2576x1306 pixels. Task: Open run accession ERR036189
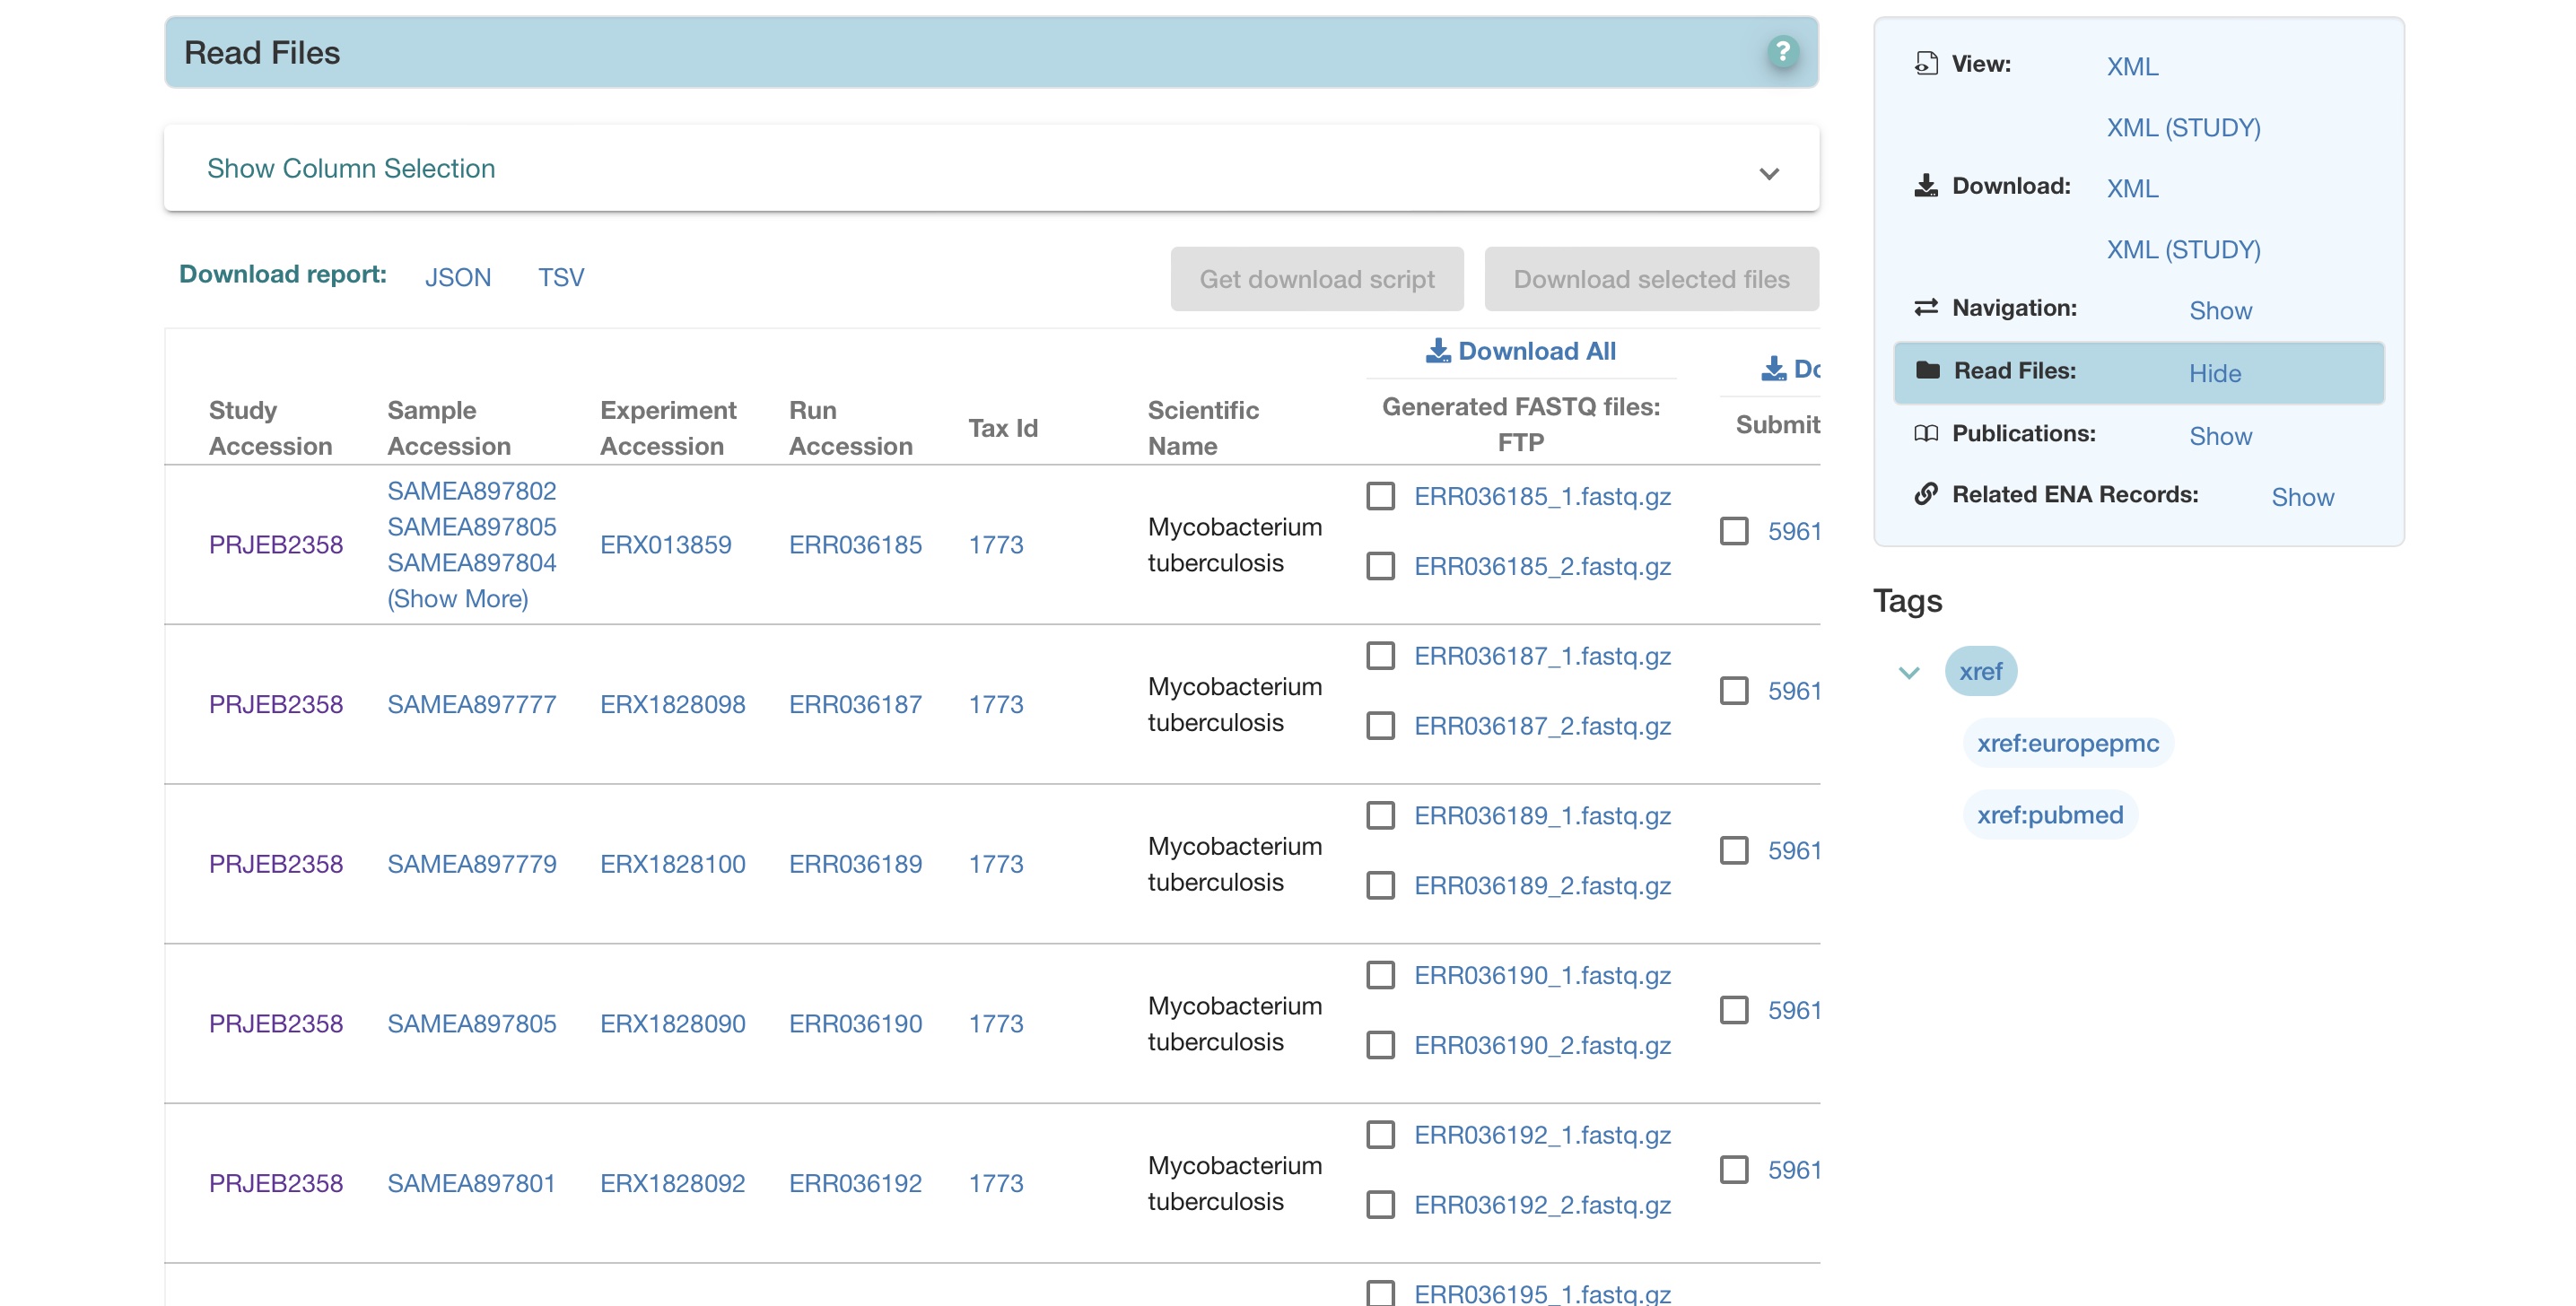pyautogui.click(x=854, y=864)
